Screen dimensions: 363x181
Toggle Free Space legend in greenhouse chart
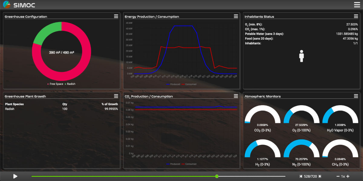tap(55, 84)
